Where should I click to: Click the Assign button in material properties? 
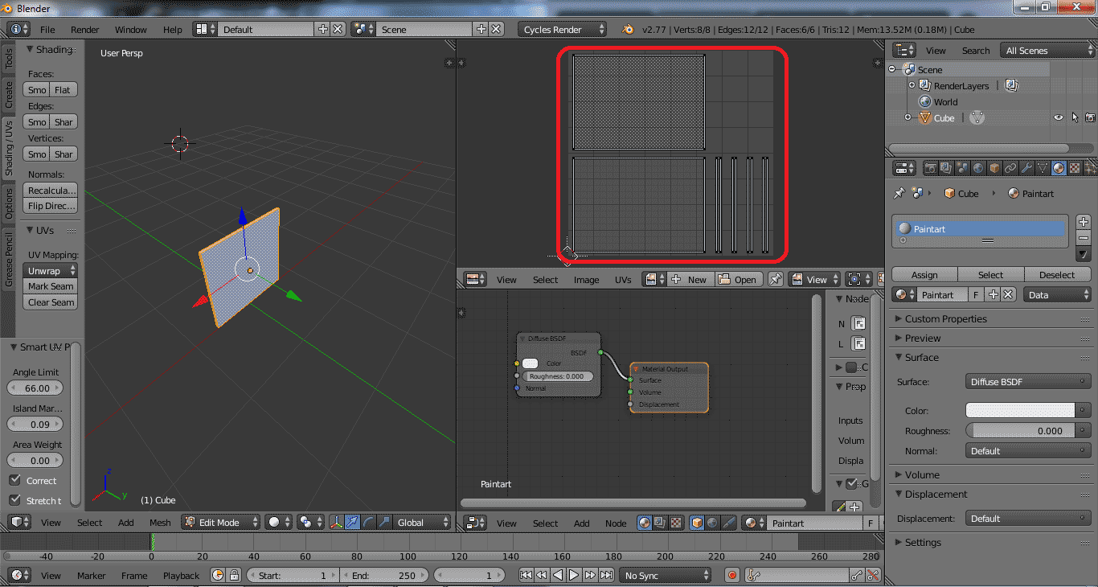pos(924,273)
